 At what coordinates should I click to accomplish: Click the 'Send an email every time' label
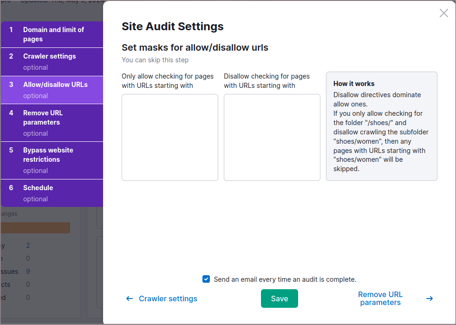pyautogui.click(x=285, y=279)
